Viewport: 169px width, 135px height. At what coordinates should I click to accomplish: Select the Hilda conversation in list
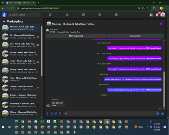point(21,79)
